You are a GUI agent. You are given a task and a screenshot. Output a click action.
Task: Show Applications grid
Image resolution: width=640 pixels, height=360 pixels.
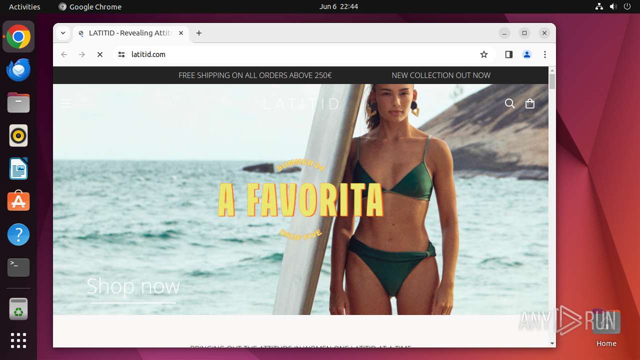coord(18,340)
